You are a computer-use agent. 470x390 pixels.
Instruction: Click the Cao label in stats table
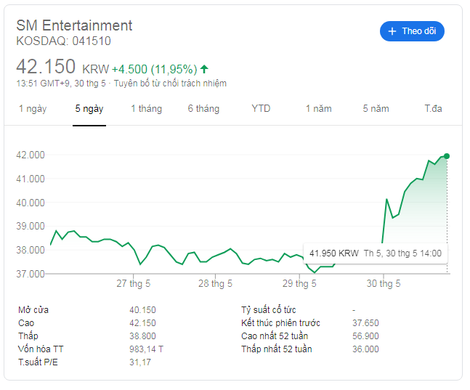point(26,323)
